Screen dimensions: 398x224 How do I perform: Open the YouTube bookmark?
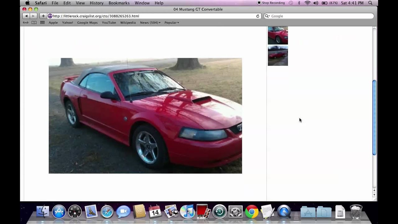pyautogui.click(x=109, y=22)
